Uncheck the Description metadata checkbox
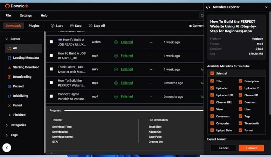 coord(241,81)
